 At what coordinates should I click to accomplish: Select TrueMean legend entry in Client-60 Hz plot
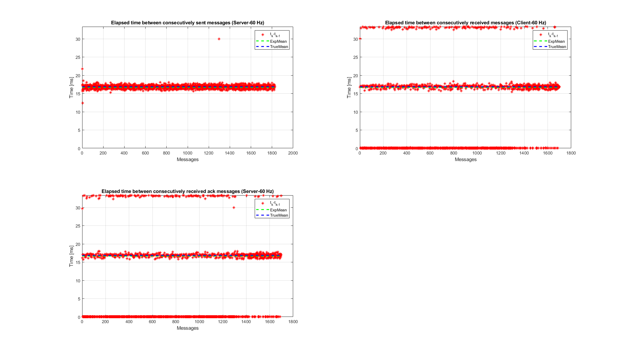pyautogui.click(x=557, y=47)
